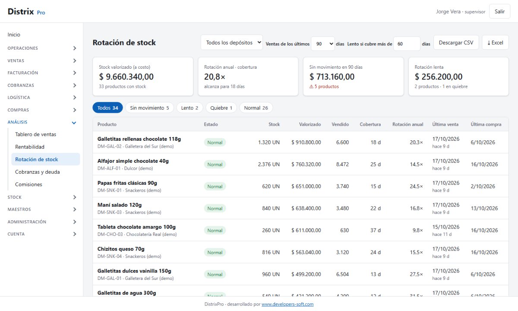Viewport: 518px width, 311px height.
Task: Expand the Cobranzas sidebar section
Action: point(41,86)
